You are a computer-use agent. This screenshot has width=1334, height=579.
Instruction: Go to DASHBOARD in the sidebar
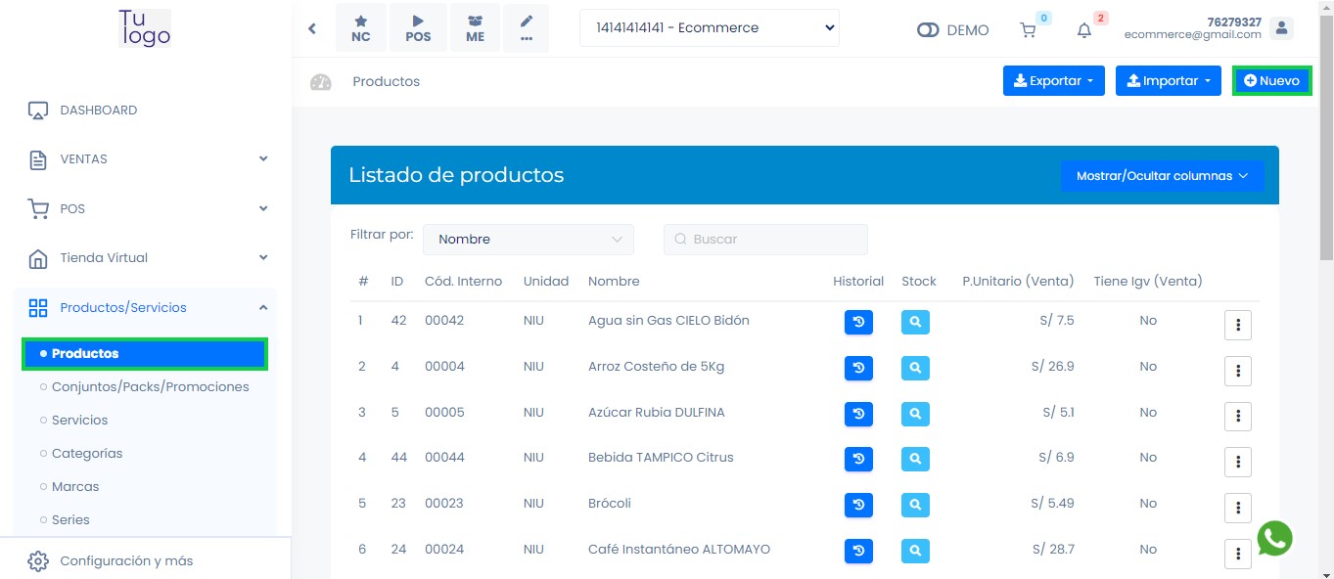98,111
